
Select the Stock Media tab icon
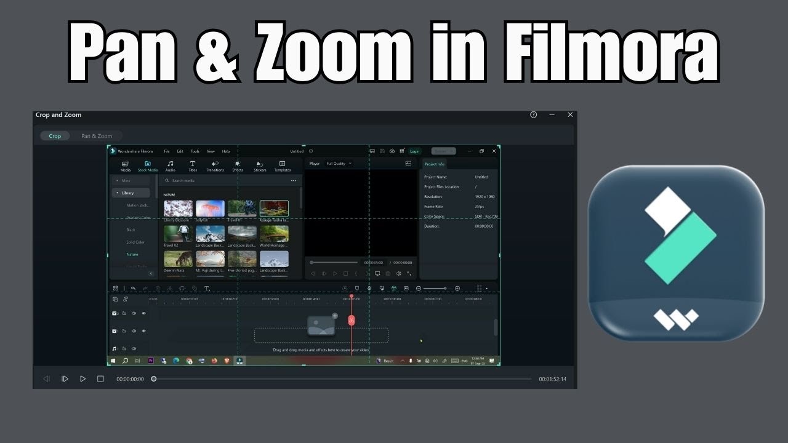pyautogui.click(x=148, y=166)
